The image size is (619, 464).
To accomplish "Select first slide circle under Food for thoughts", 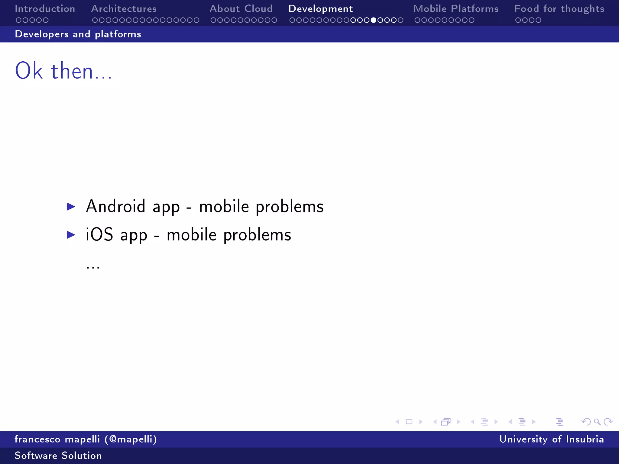I will [x=518, y=20].
